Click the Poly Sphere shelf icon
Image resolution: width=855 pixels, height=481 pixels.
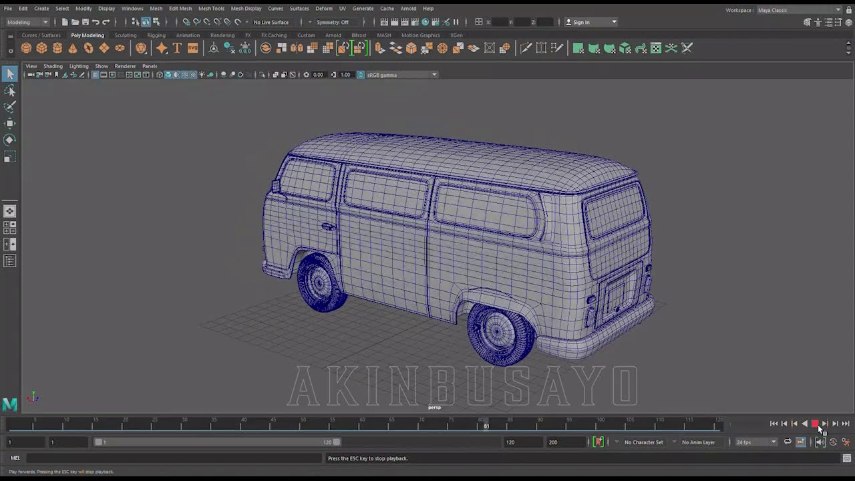pos(26,48)
